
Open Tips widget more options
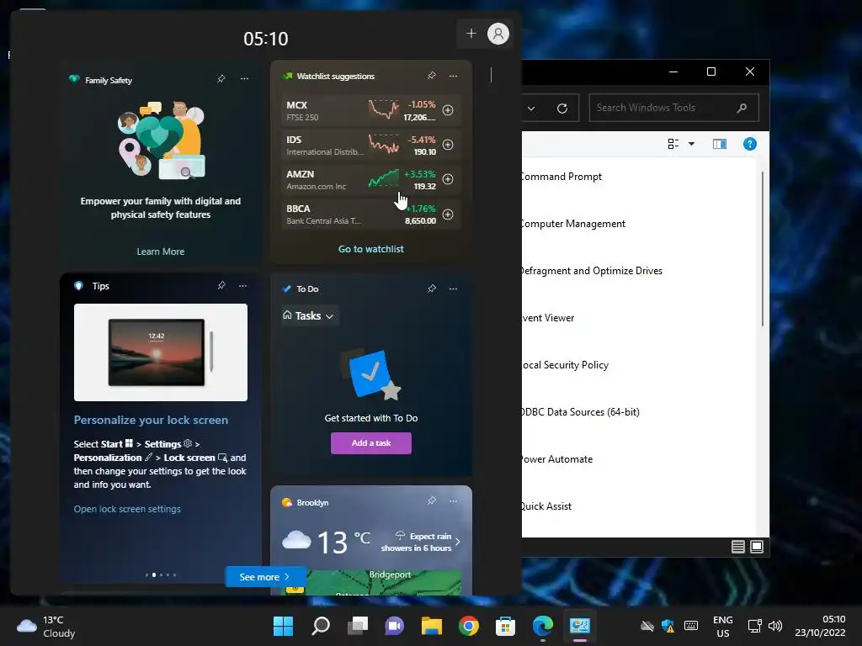pos(243,286)
